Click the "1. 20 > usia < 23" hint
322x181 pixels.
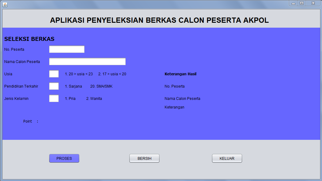(x=79, y=74)
